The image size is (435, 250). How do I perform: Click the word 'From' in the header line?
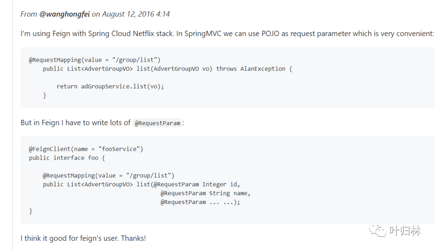29,14
